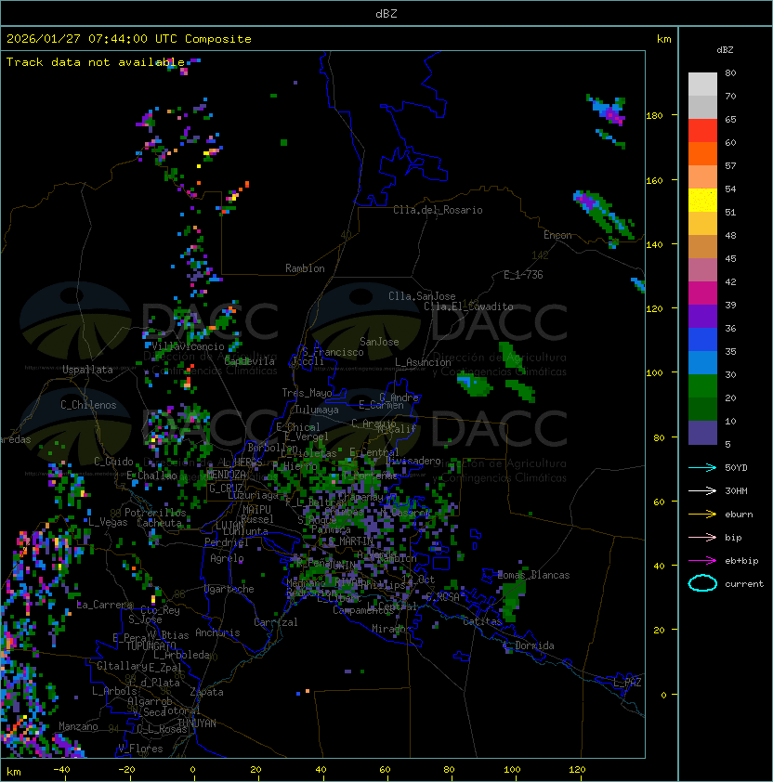This screenshot has height=782, width=773.
Task: Click the light gray swatch atop the dBZ scale
Action: pos(702,84)
